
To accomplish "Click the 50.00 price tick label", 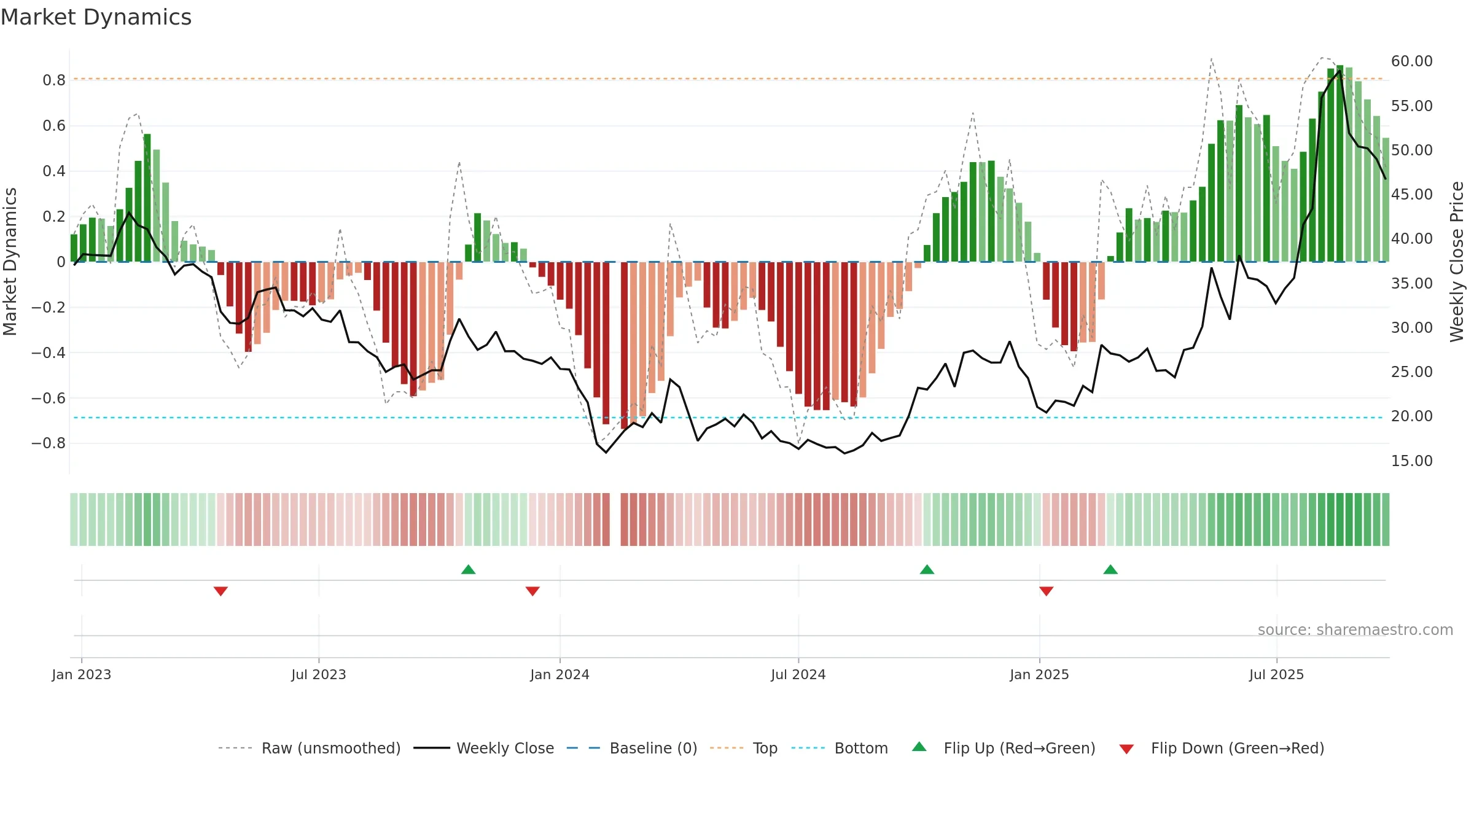I will point(1412,150).
